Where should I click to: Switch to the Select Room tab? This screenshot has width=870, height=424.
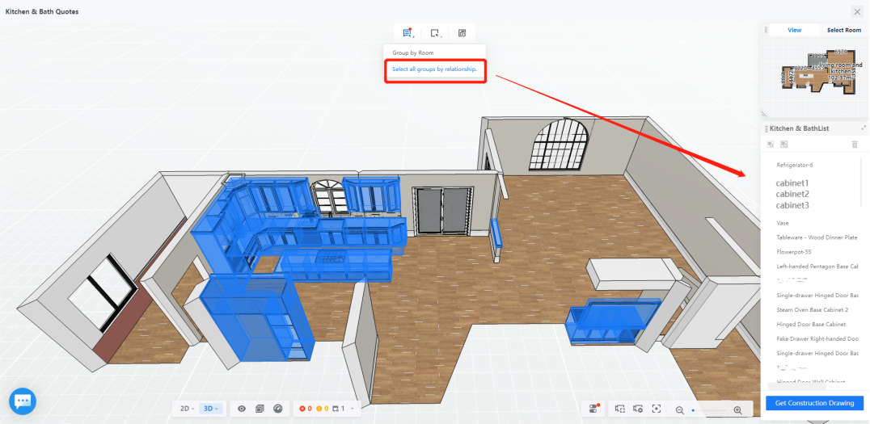click(x=843, y=30)
